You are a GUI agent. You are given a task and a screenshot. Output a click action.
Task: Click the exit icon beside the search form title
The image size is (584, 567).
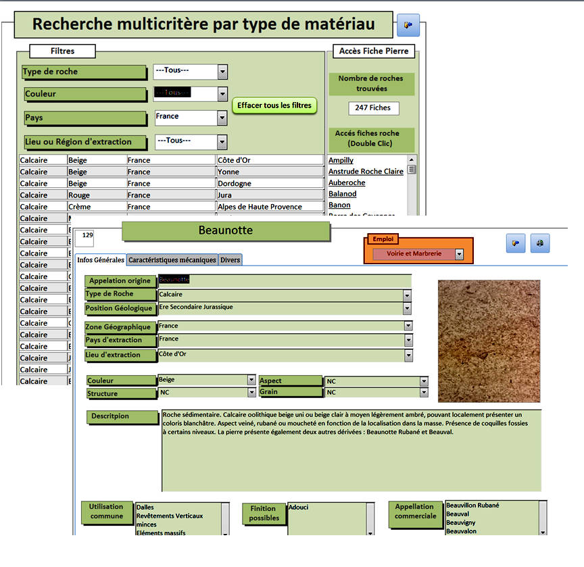[408, 25]
